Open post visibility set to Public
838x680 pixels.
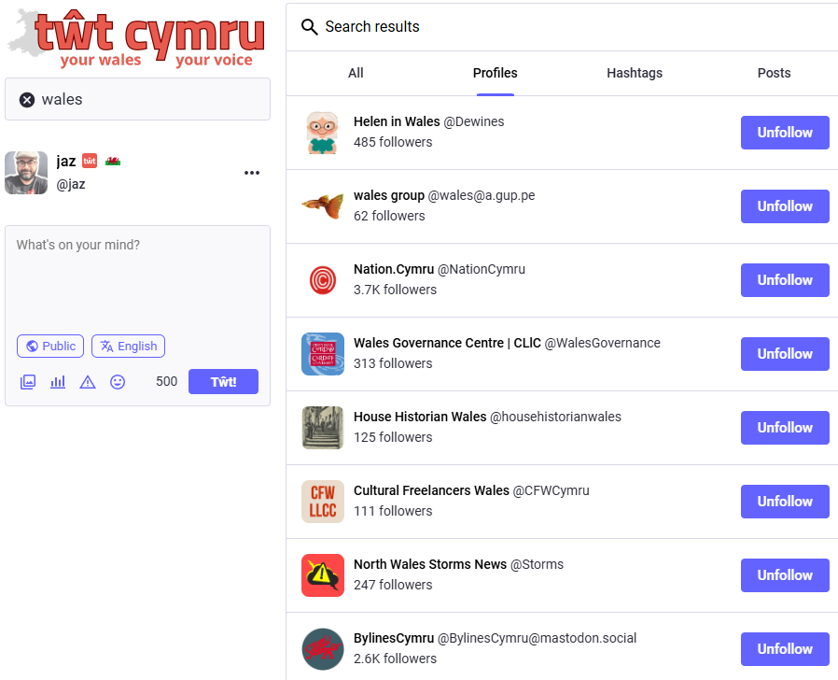[49, 346]
